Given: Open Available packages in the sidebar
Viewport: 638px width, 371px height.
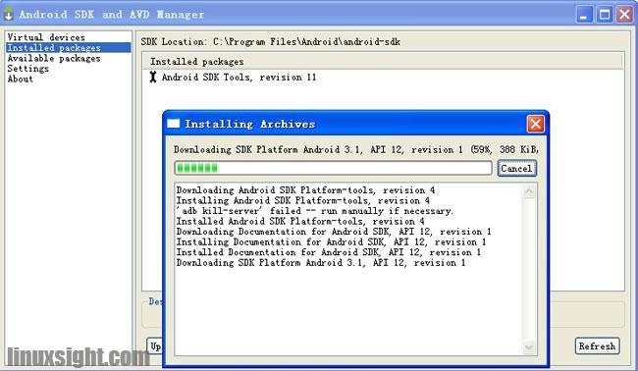Looking at the screenshot, I should click(54, 58).
